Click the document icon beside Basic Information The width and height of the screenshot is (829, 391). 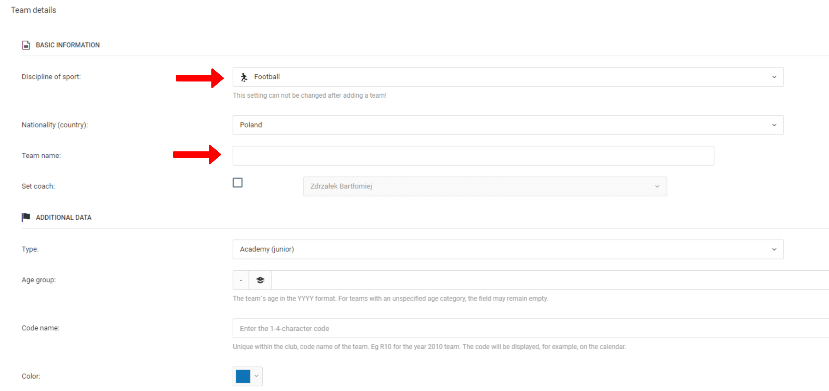tap(26, 45)
